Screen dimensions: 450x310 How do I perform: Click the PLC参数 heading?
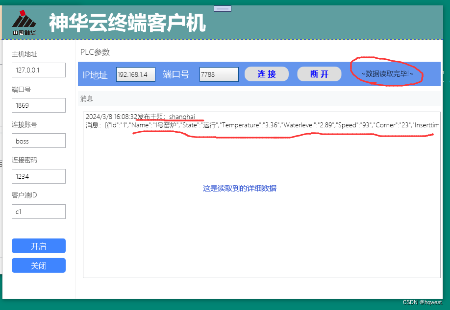[x=95, y=52]
